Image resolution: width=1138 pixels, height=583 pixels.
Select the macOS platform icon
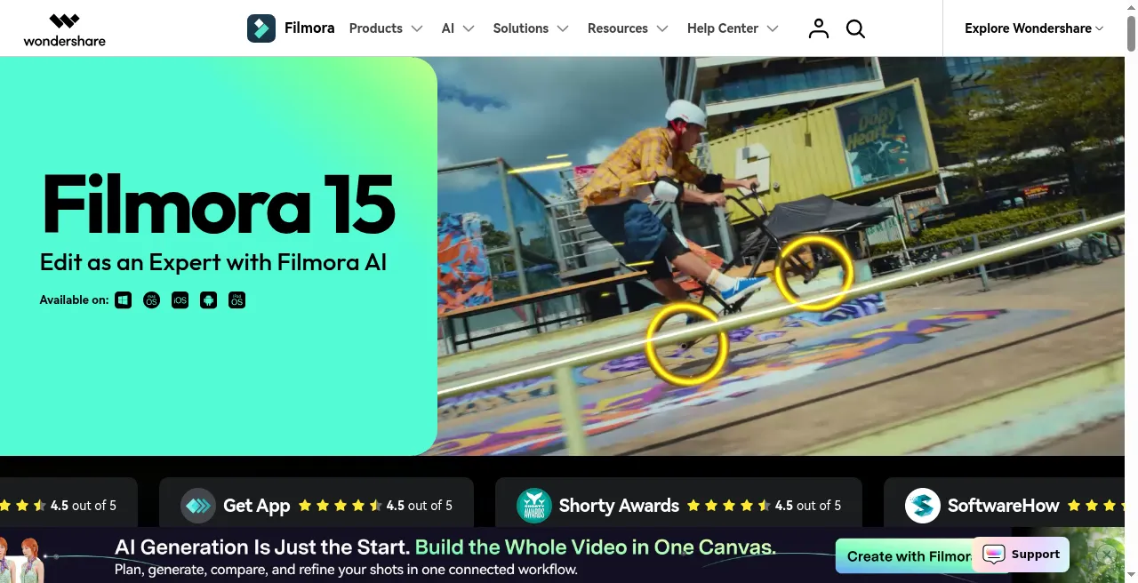click(151, 300)
